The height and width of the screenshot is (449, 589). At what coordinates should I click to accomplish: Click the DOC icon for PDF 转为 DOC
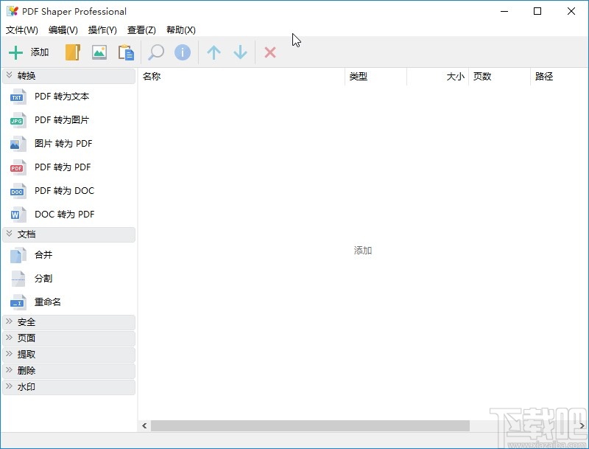click(18, 191)
